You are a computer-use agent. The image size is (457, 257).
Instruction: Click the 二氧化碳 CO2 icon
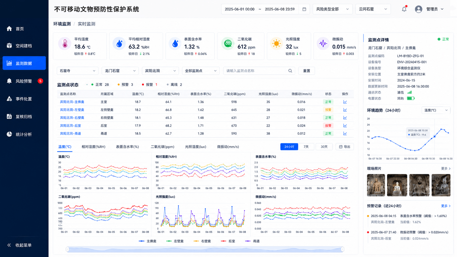point(228,44)
